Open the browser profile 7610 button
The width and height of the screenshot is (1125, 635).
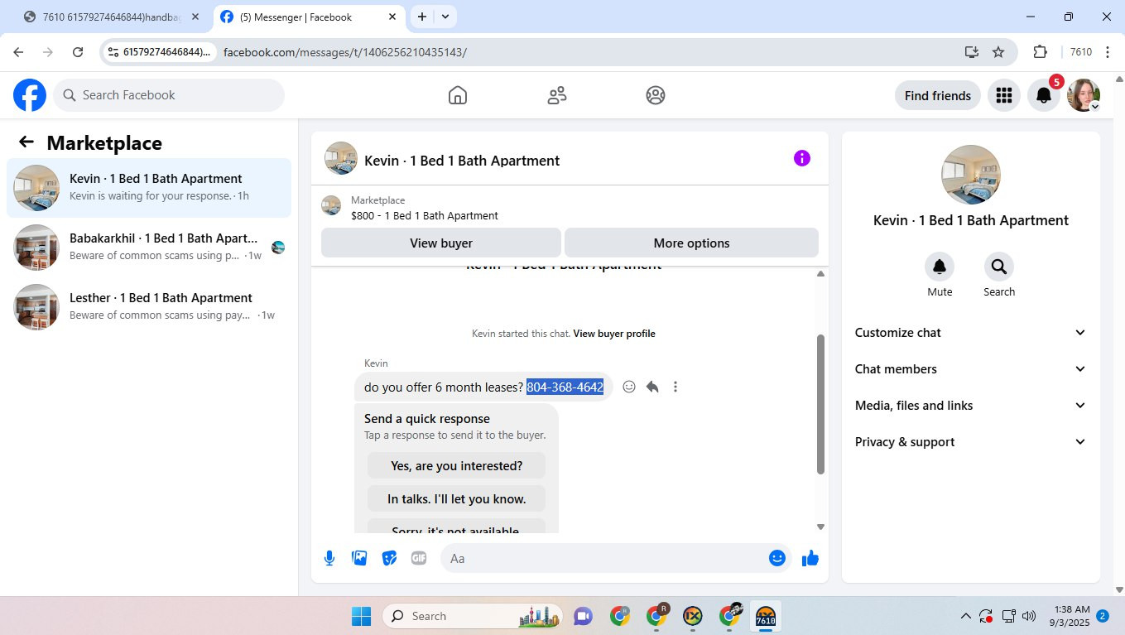[1081, 52]
